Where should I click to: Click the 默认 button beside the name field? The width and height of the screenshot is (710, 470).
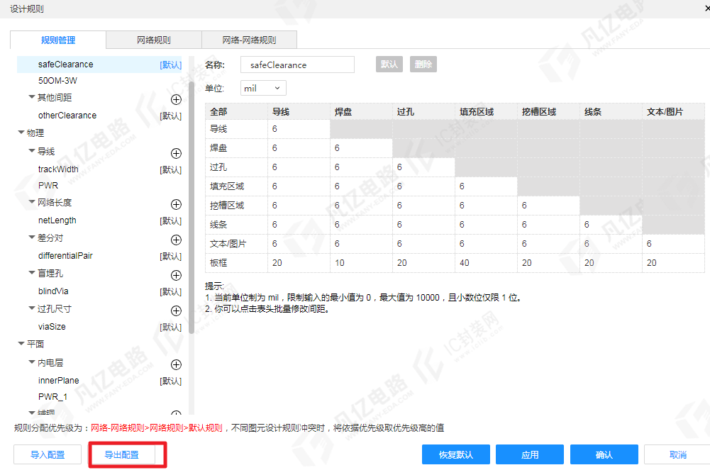tap(389, 65)
